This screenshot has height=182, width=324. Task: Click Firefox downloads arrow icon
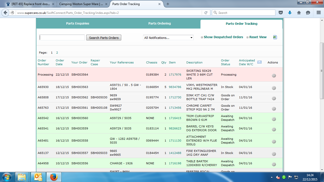290,13
